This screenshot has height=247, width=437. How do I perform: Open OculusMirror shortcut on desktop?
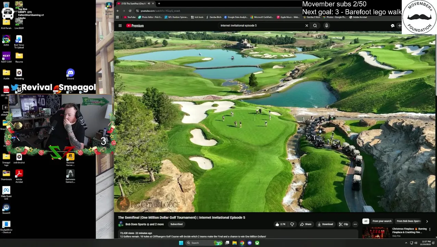click(x=6, y=227)
